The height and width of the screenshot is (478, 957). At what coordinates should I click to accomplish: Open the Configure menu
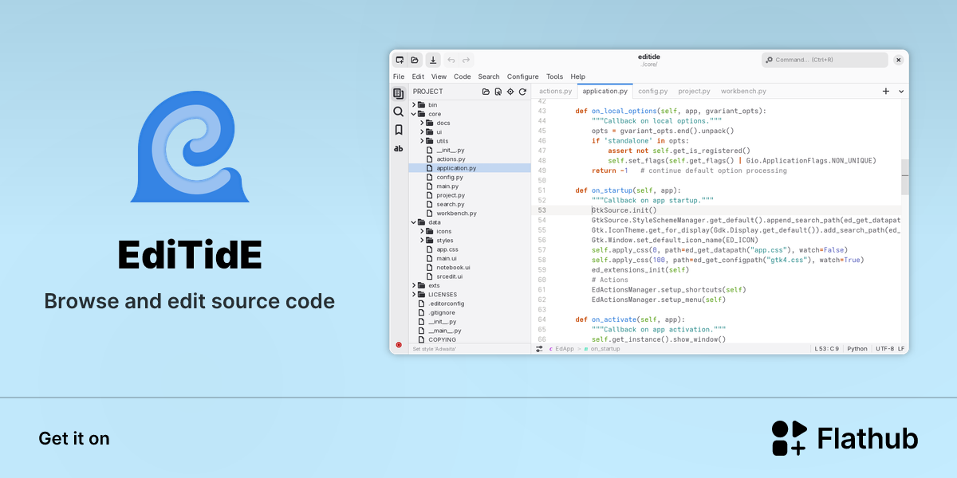[x=523, y=76]
